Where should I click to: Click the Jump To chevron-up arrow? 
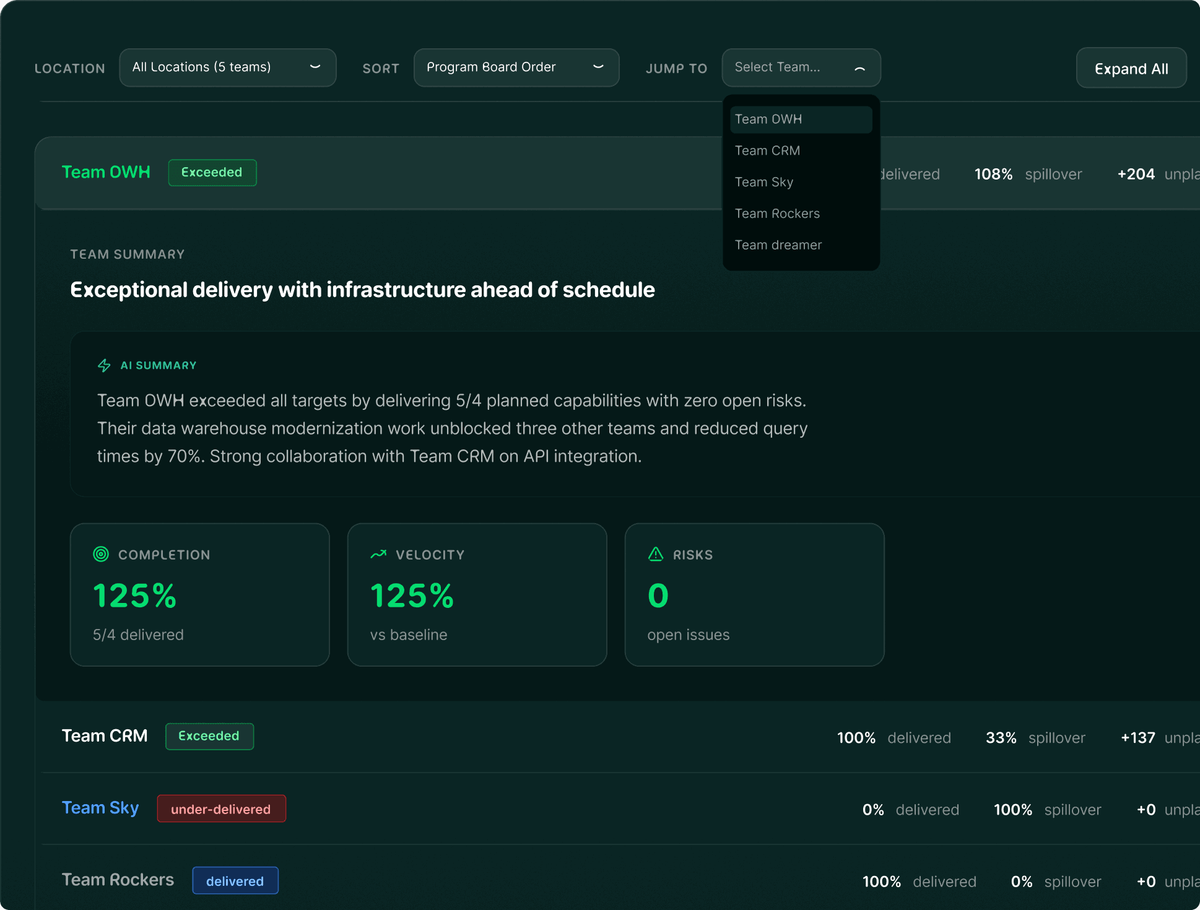[859, 68]
